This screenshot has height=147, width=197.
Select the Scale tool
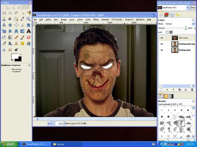click(x=4, y=31)
